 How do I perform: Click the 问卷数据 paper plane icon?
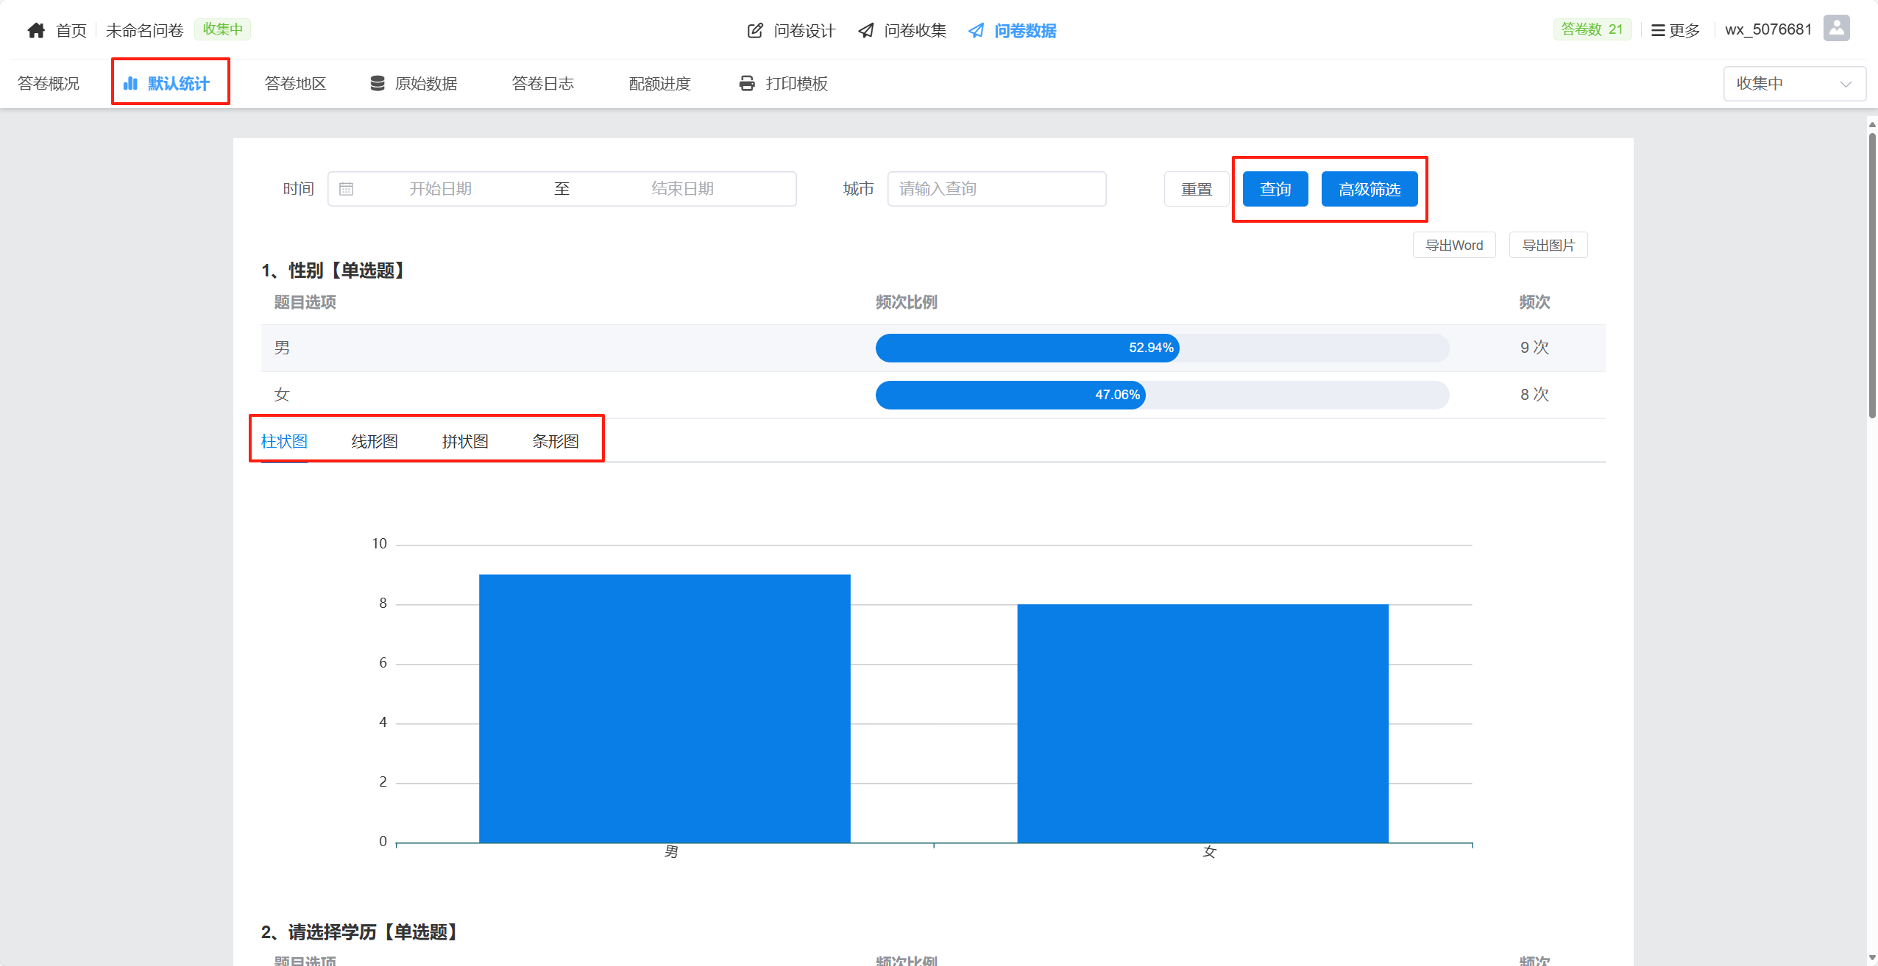pos(976,30)
